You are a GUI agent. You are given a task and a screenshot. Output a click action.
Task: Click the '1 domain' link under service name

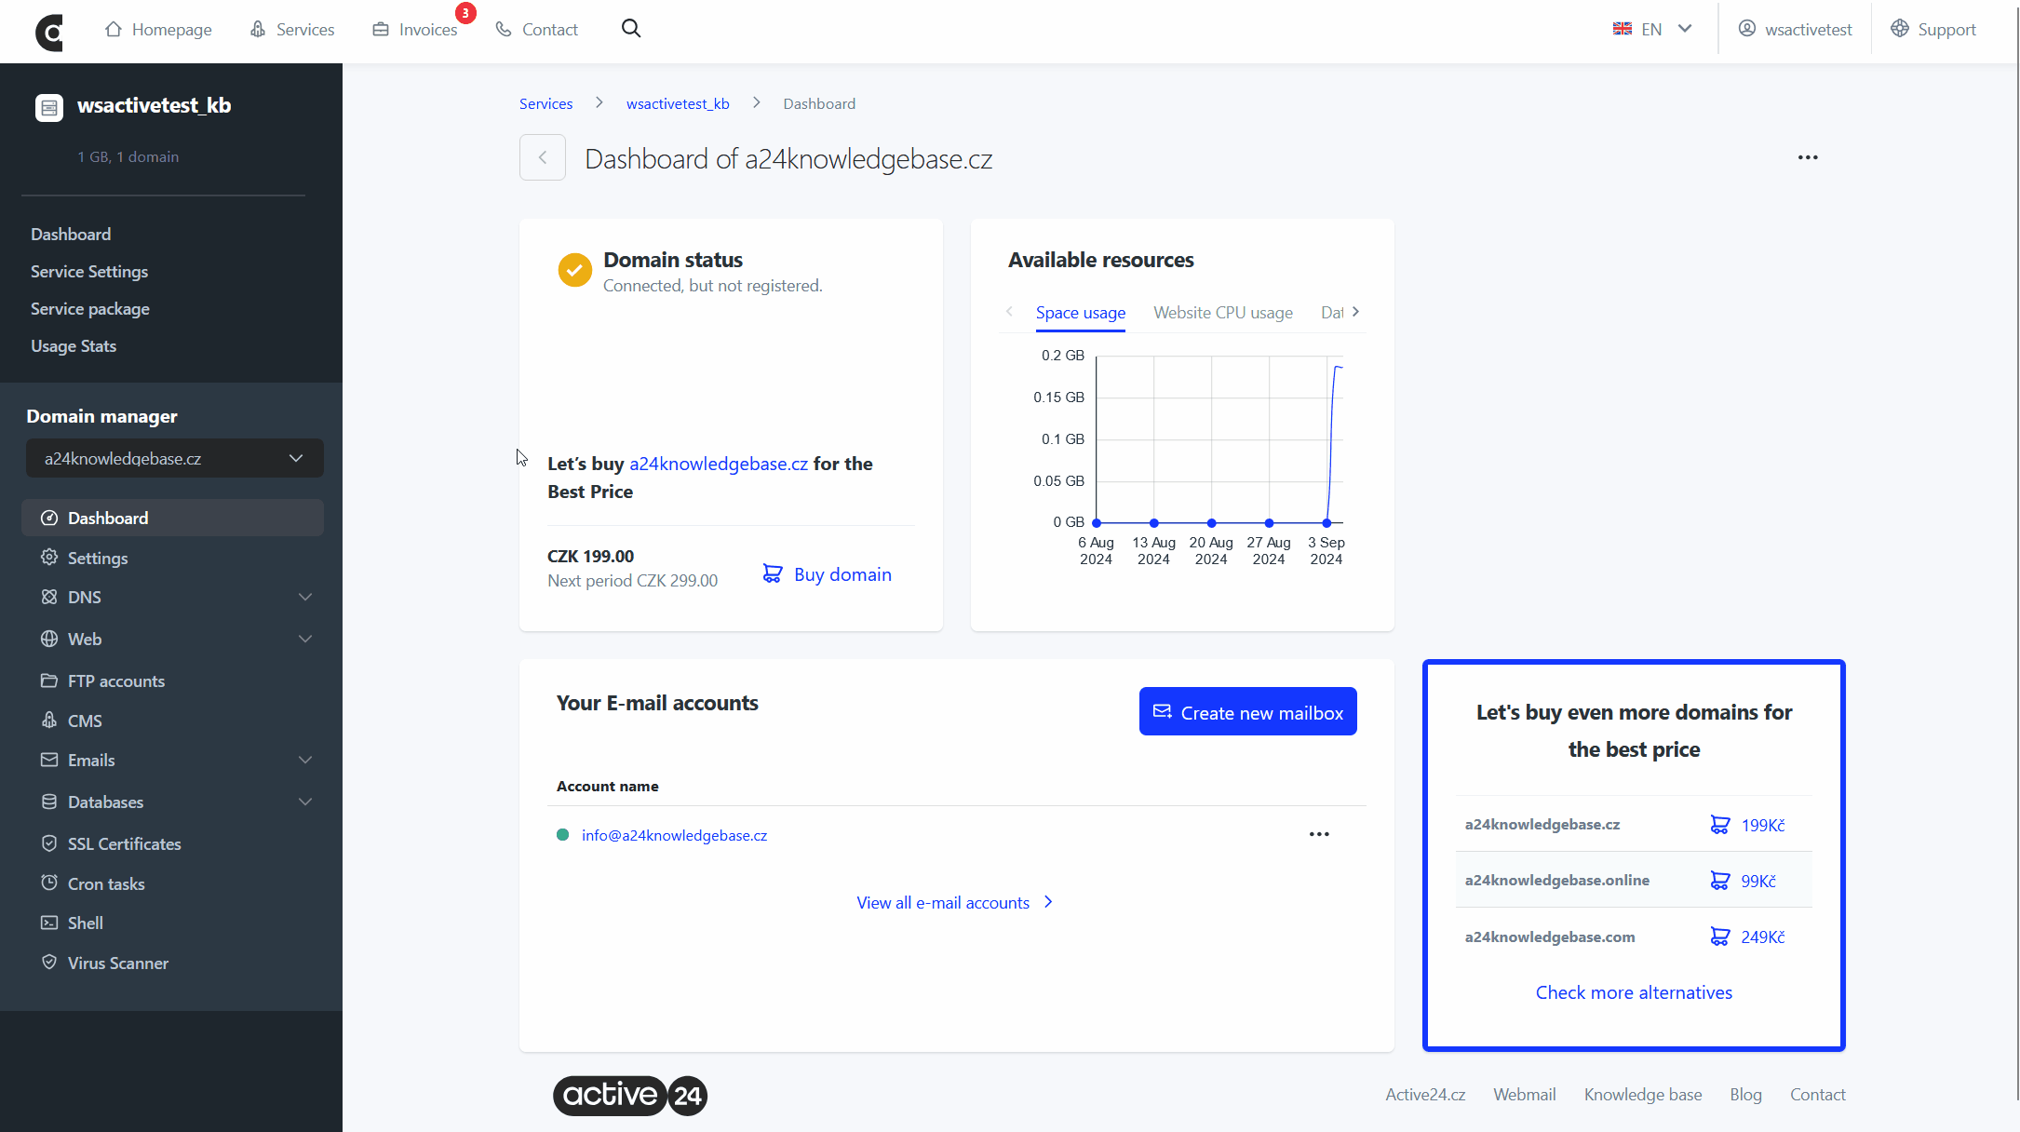click(x=147, y=156)
